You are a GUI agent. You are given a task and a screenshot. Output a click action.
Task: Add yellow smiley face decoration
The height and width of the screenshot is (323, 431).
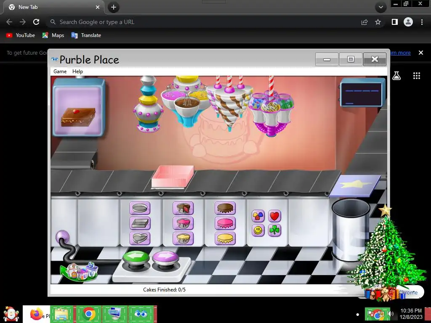258,230
